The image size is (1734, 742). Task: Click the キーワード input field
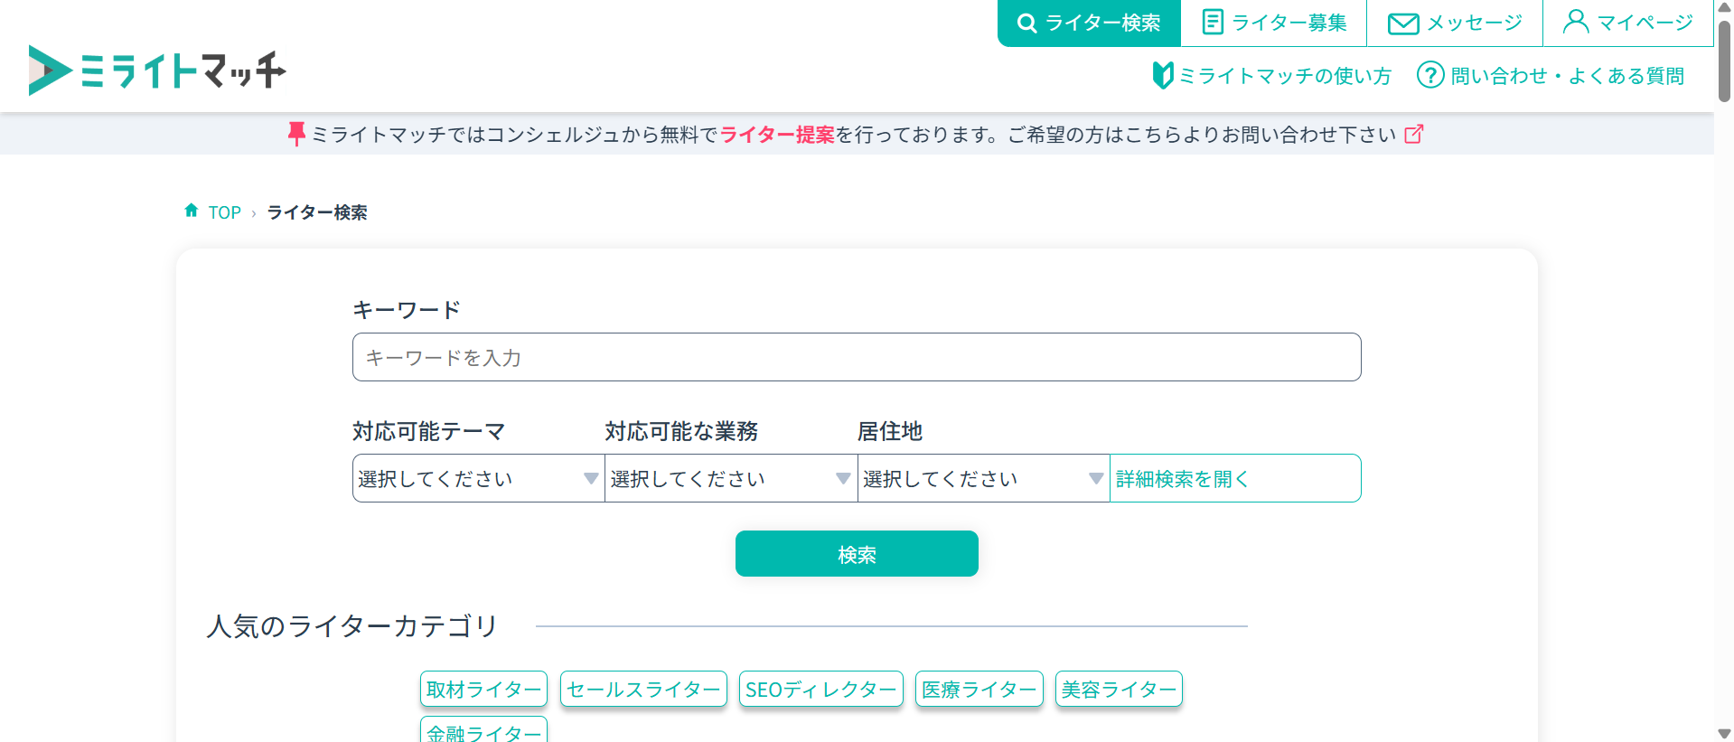click(x=856, y=358)
